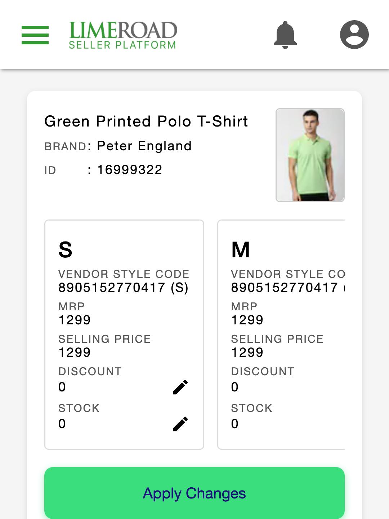
Task: Select the size M variant card
Action: click(x=281, y=334)
